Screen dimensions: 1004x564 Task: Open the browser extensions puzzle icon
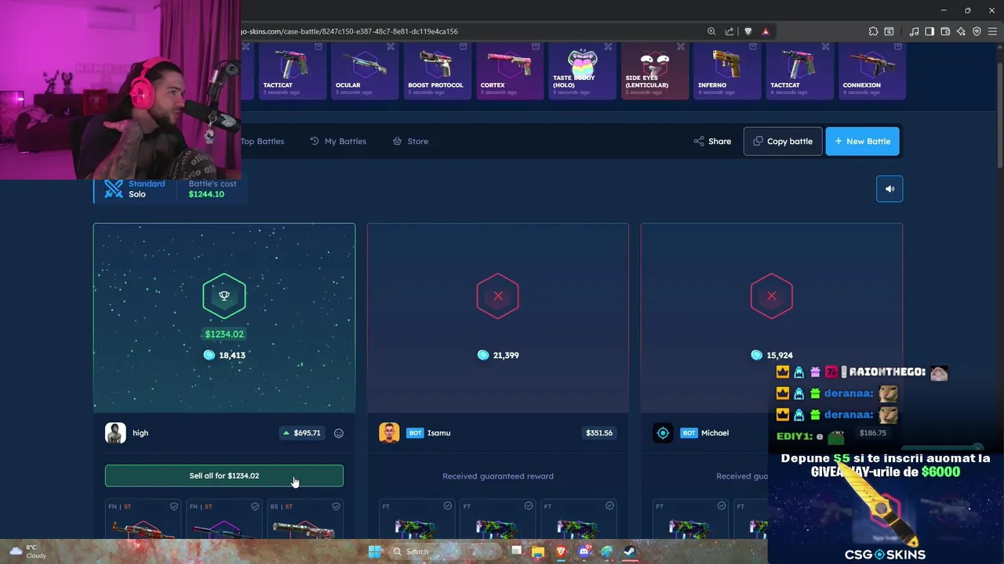point(873,31)
